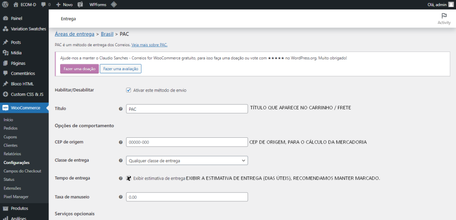Click the diamond icon after WPForms
Viewport: 456px width, 220px height.
(x=114, y=4)
